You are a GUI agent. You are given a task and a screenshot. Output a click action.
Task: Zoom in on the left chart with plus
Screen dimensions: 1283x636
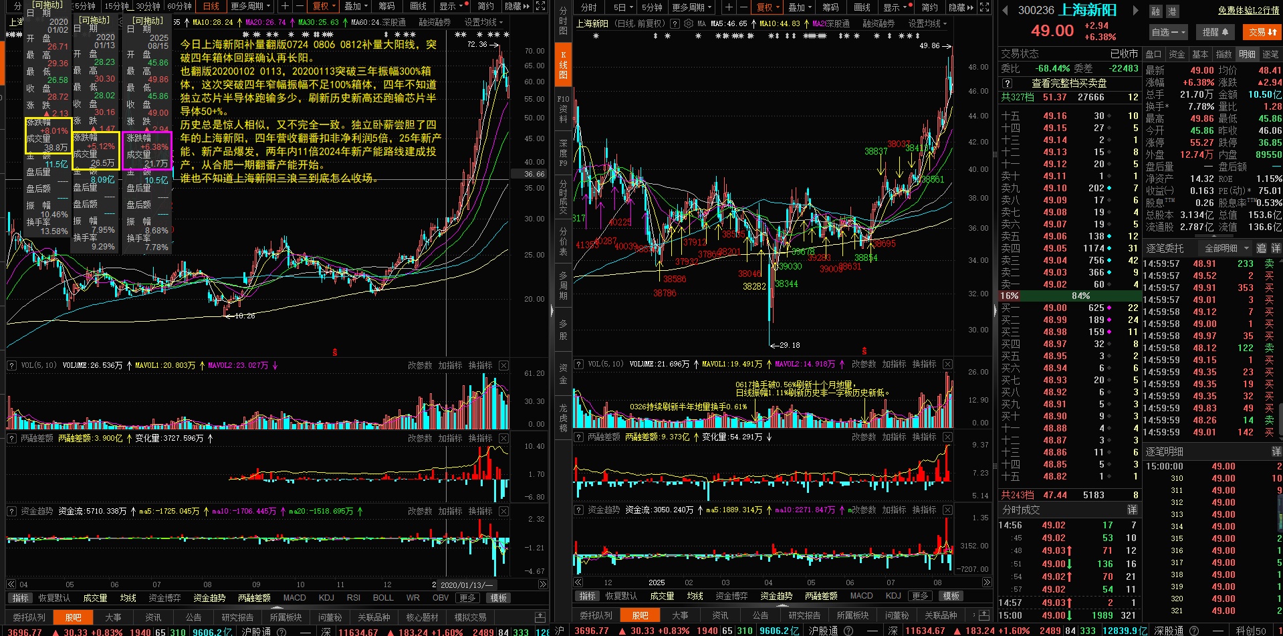tap(285, 7)
